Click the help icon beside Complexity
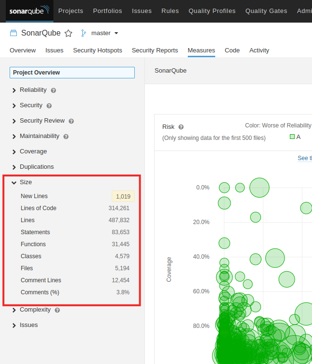This screenshot has height=364, width=312. [57, 310]
